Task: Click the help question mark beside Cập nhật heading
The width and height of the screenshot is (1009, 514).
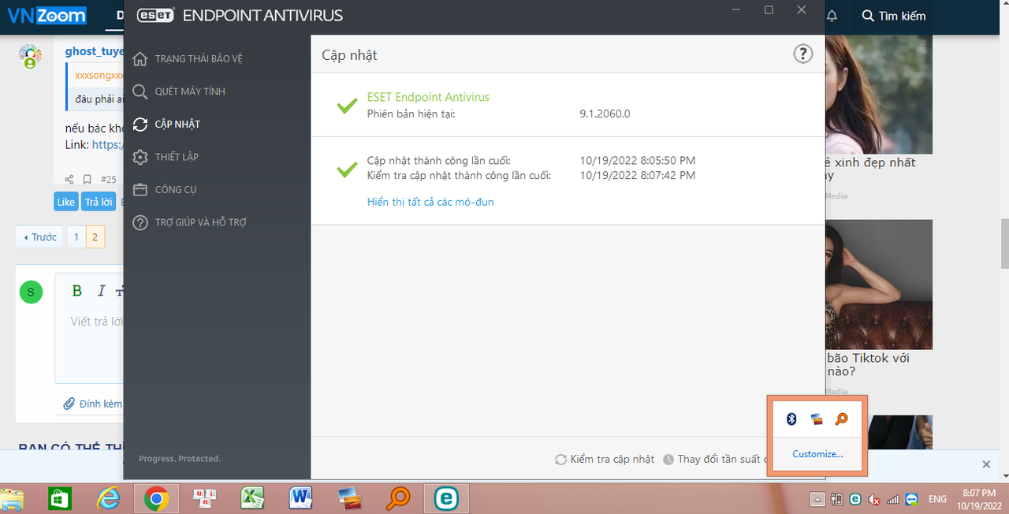Action: point(802,54)
